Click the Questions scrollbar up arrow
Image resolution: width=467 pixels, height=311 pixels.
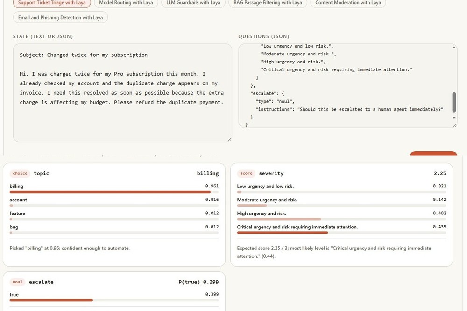pos(454,48)
